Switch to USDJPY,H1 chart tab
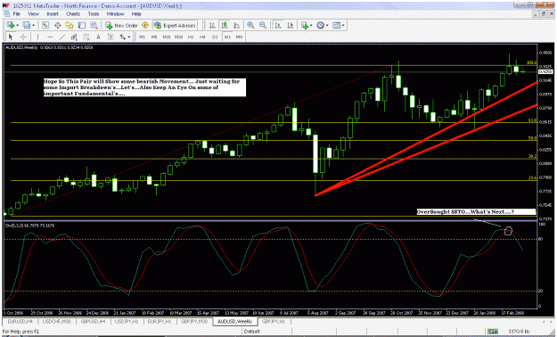Viewport: 557px width, 337px height. [127, 321]
